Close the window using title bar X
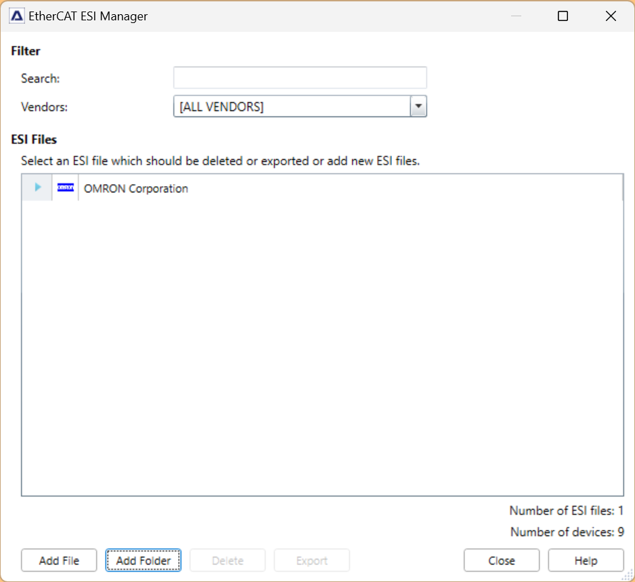 611,16
